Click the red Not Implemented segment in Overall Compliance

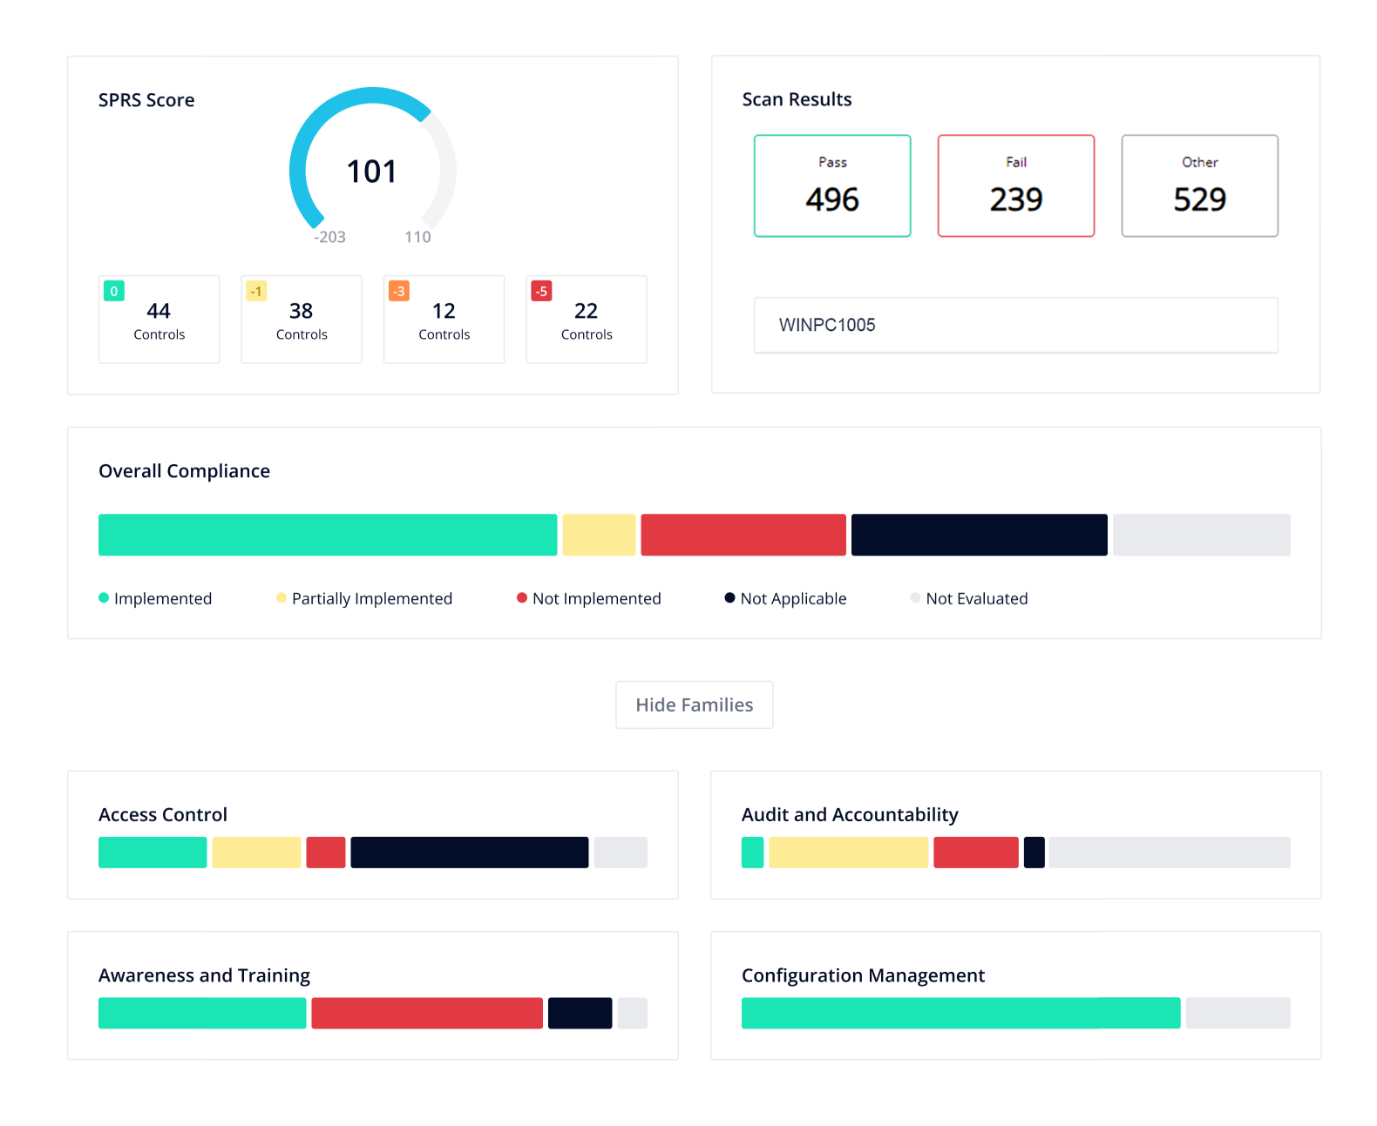pos(743,535)
